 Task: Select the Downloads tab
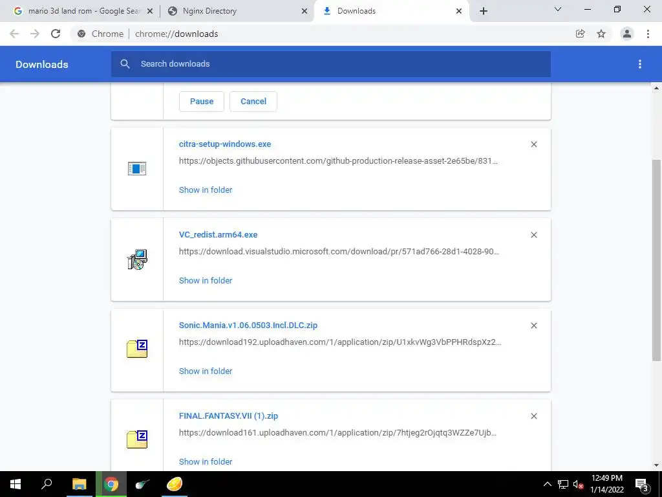pos(392,12)
